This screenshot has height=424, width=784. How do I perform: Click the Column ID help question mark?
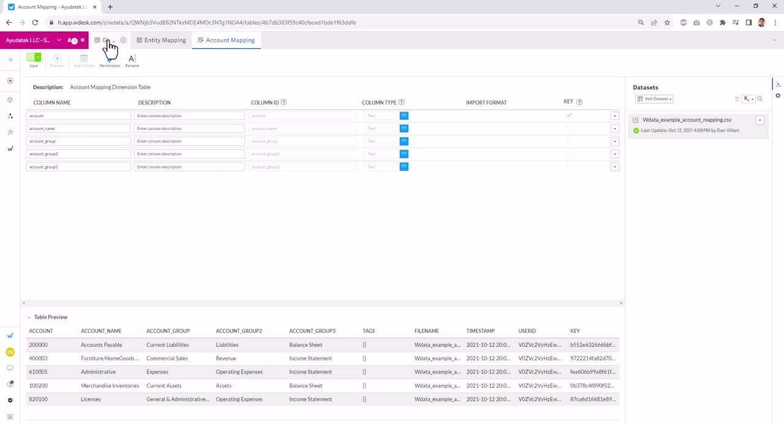click(x=284, y=102)
